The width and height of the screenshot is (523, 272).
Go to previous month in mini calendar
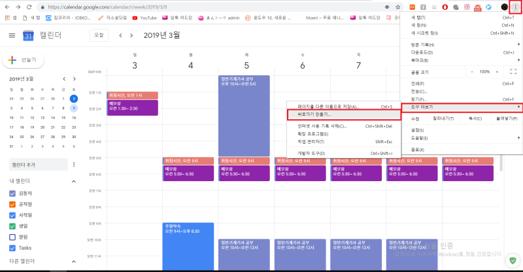[64, 79]
